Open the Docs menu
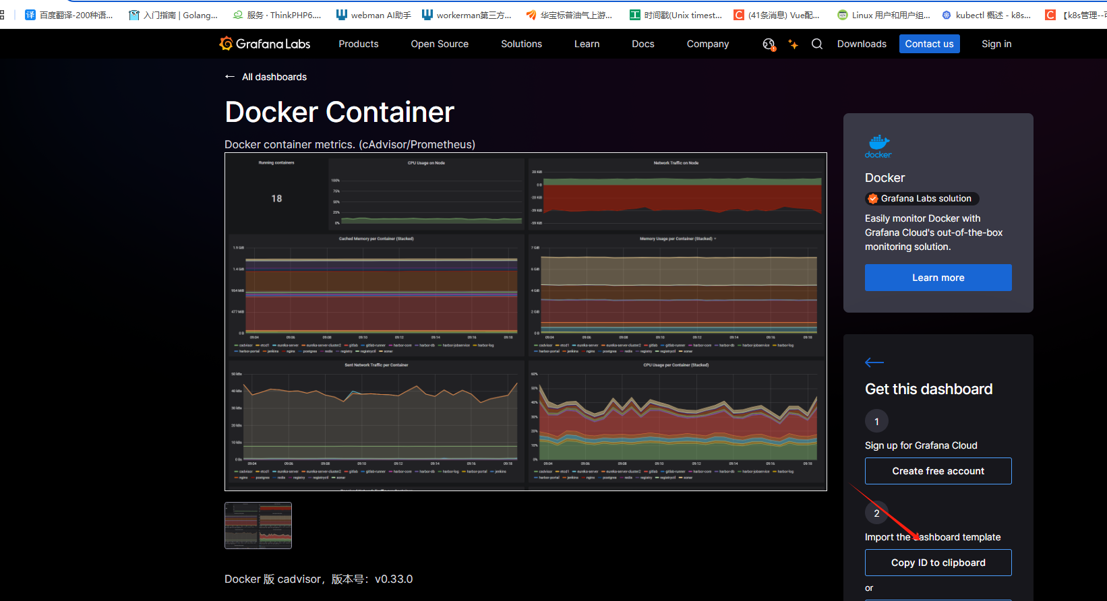The height and width of the screenshot is (601, 1107). point(643,44)
